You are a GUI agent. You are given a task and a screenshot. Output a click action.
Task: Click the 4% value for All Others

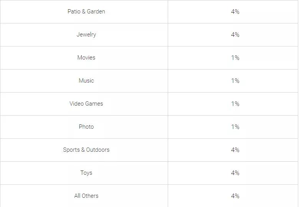pyautogui.click(x=235, y=196)
